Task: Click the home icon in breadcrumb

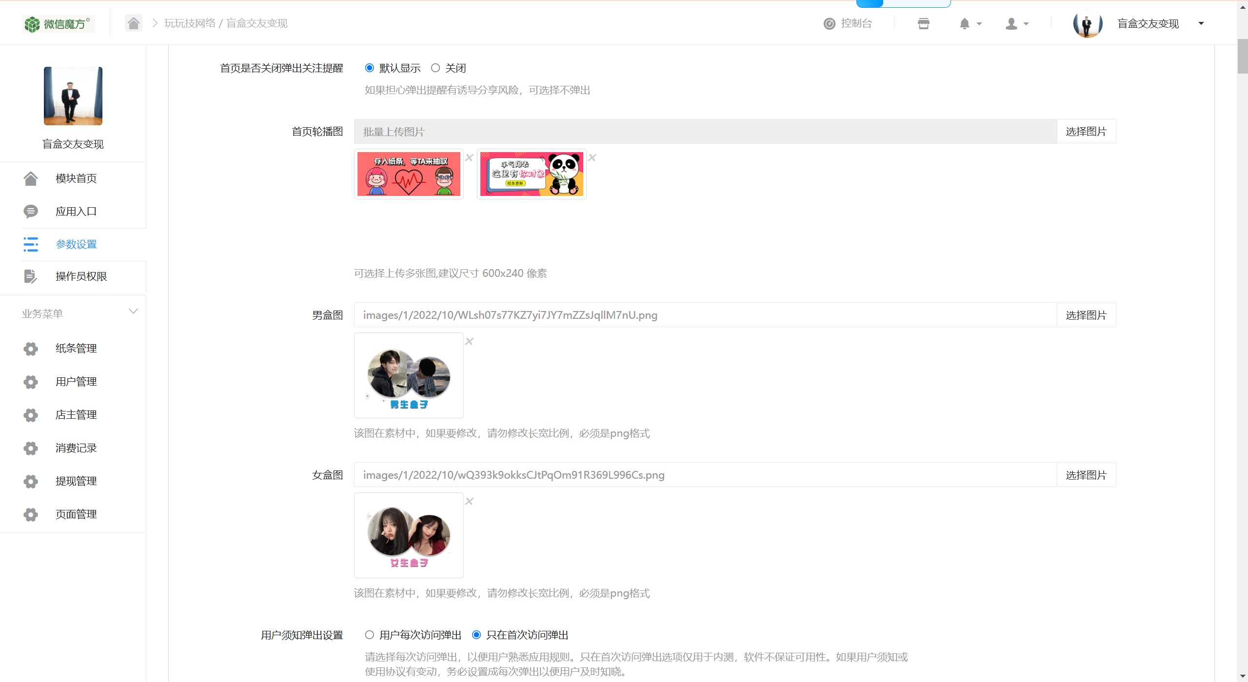Action: coord(133,23)
